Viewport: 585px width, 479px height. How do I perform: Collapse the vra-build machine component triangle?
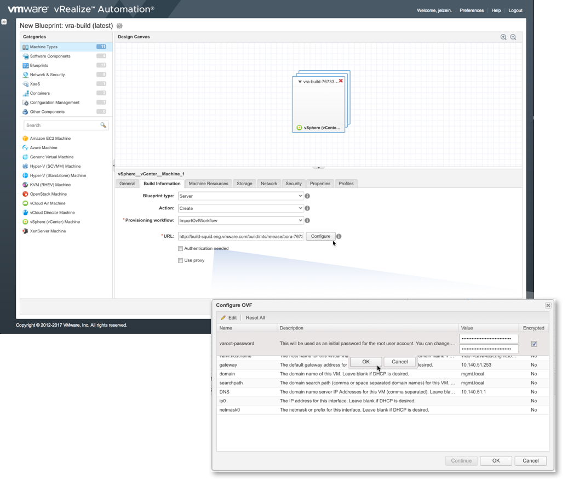point(300,82)
